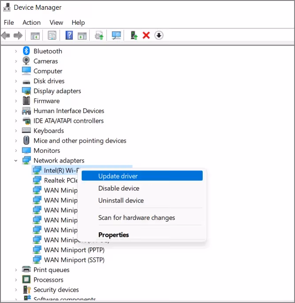The height and width of the screenshot is (303, 295).
Task: Expand the Keyboards category
Action: (x=16, y=131)
